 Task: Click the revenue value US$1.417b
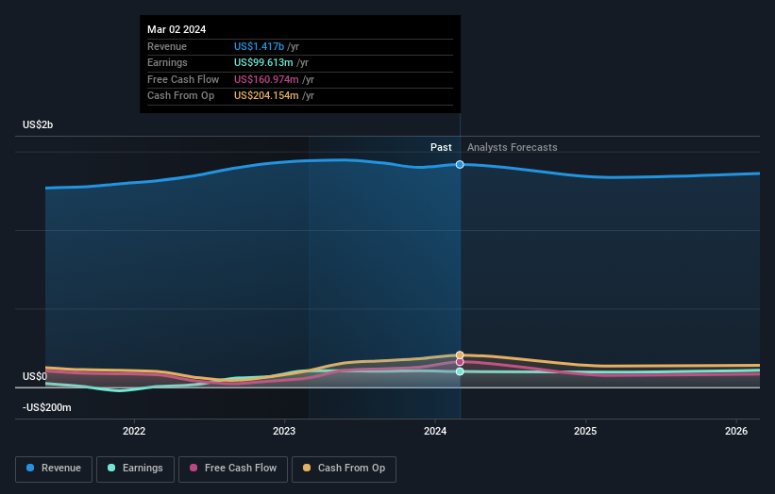pos(259,46)
